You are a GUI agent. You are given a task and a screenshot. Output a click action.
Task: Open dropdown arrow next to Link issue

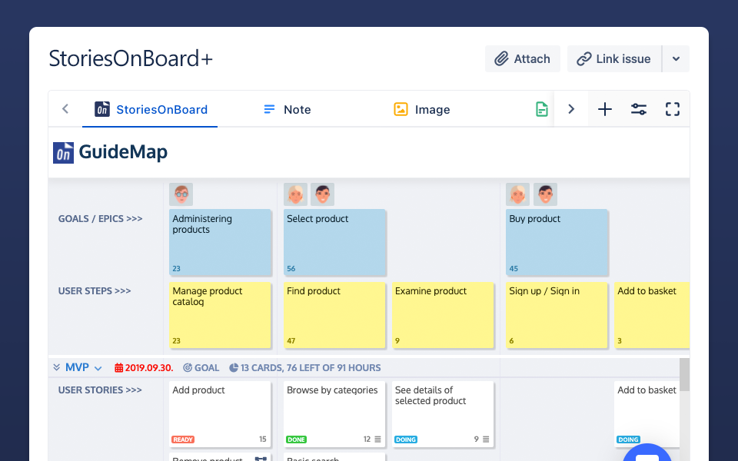tap(676, 59)
